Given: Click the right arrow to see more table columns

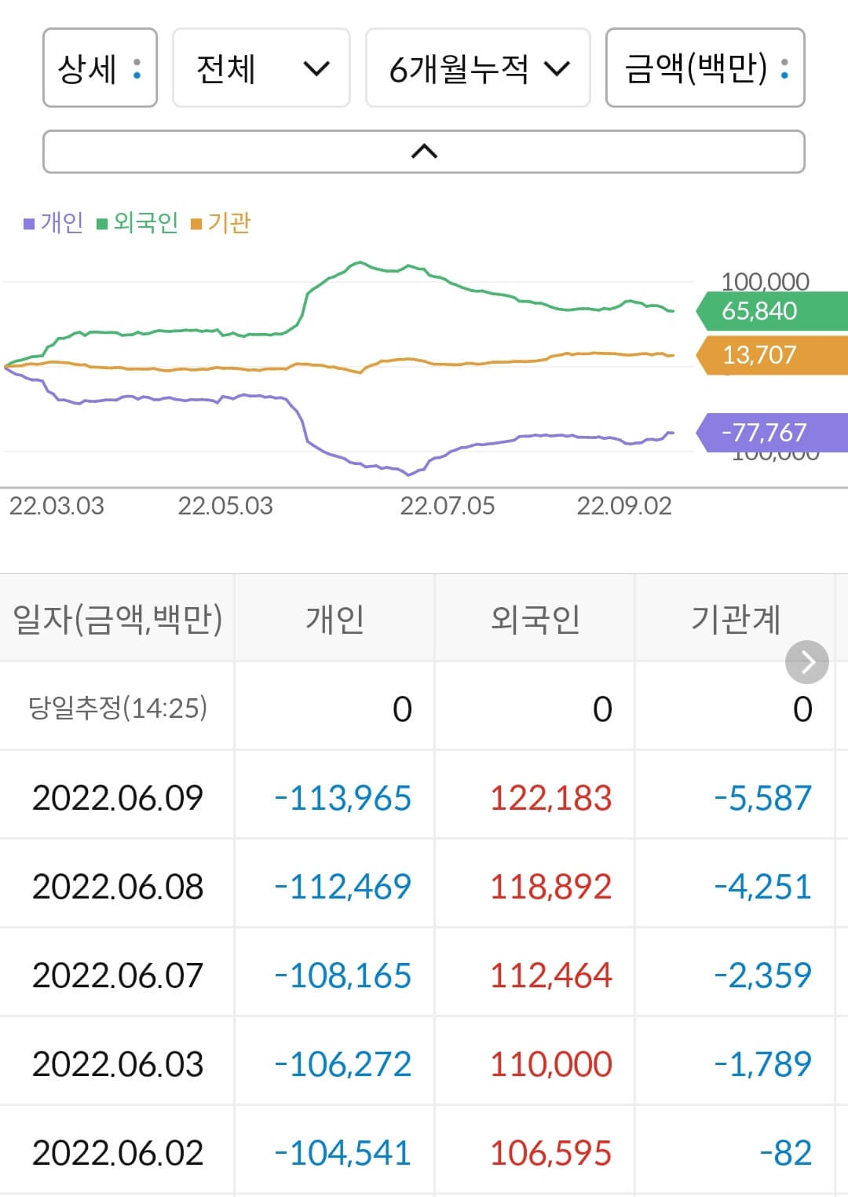Looking at the screenshot, I should (x=806, y=661).
